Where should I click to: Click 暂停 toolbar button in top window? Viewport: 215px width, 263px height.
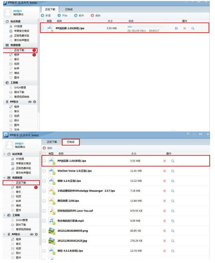79,15
